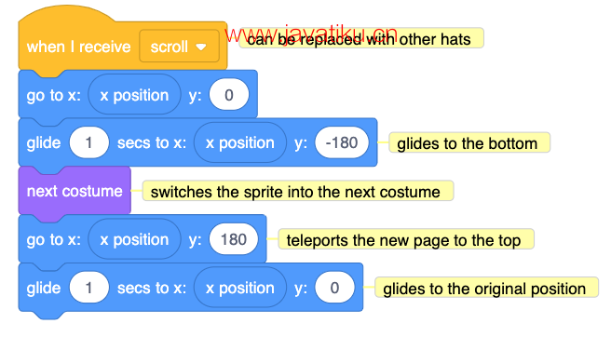This screenshot has width=611, height=337.
Task: Click the y value 0 in last glide block
Action: pyautogui.click(x=334, y=288)
